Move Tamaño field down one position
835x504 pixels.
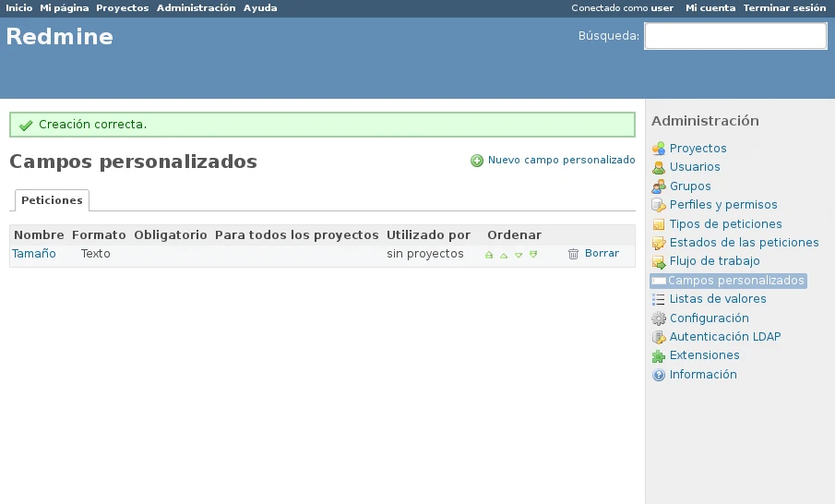click(x=519, y=255)
